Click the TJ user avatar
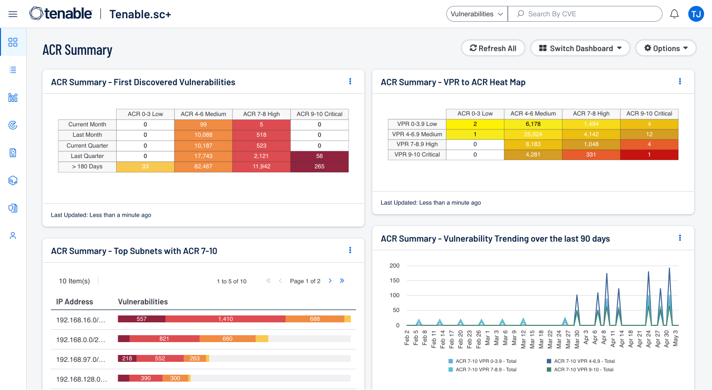 tap(696, 14)
